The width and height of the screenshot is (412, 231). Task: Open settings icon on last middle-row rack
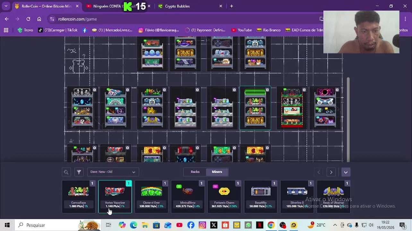click(337, 90)
